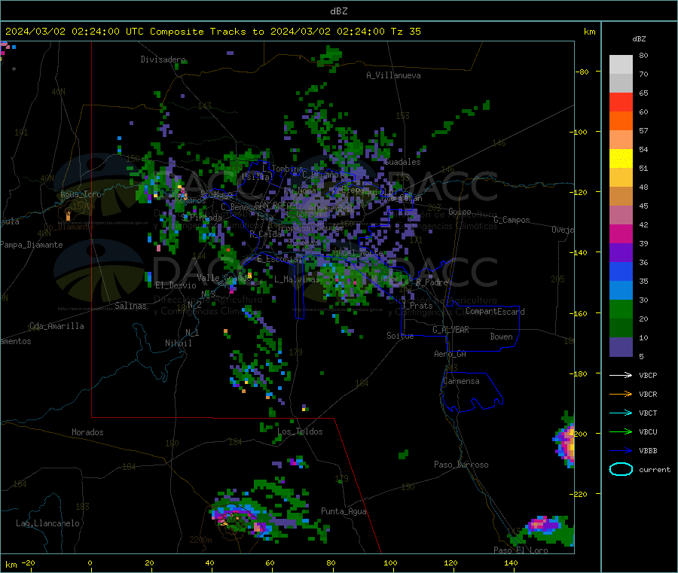Click the '100' tick on bottom axis
The height and width of the screenshot is (573, 678).
point(390,562)
